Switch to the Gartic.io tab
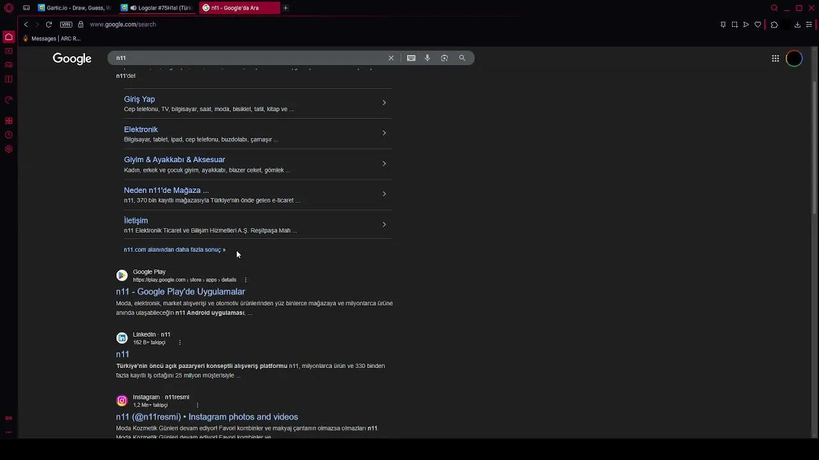This screenshot has height=460, width=819. point(75,8)
